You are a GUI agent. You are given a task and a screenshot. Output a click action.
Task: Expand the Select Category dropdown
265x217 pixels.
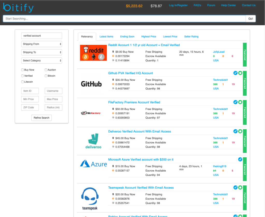coord(42,61)
